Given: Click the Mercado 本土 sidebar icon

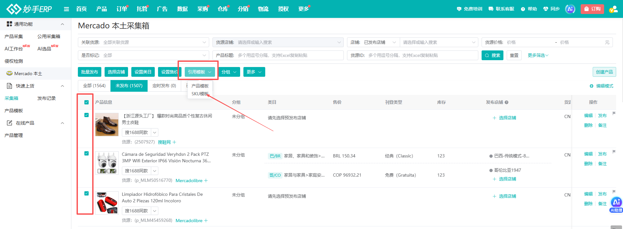Looking at the screenshot, I should 9,74.
